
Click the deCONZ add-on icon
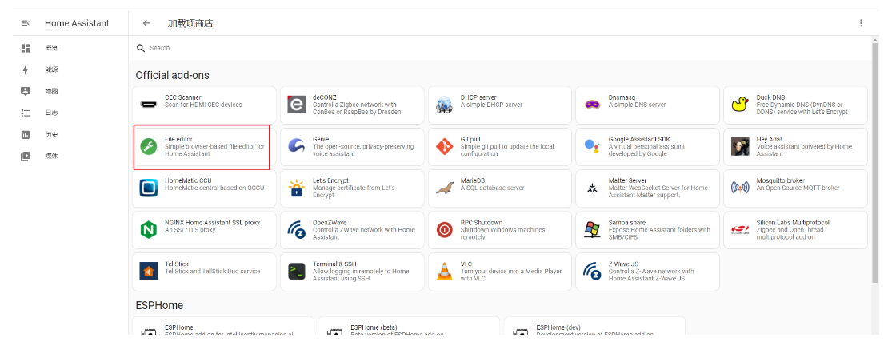click(x=297, y=105)
